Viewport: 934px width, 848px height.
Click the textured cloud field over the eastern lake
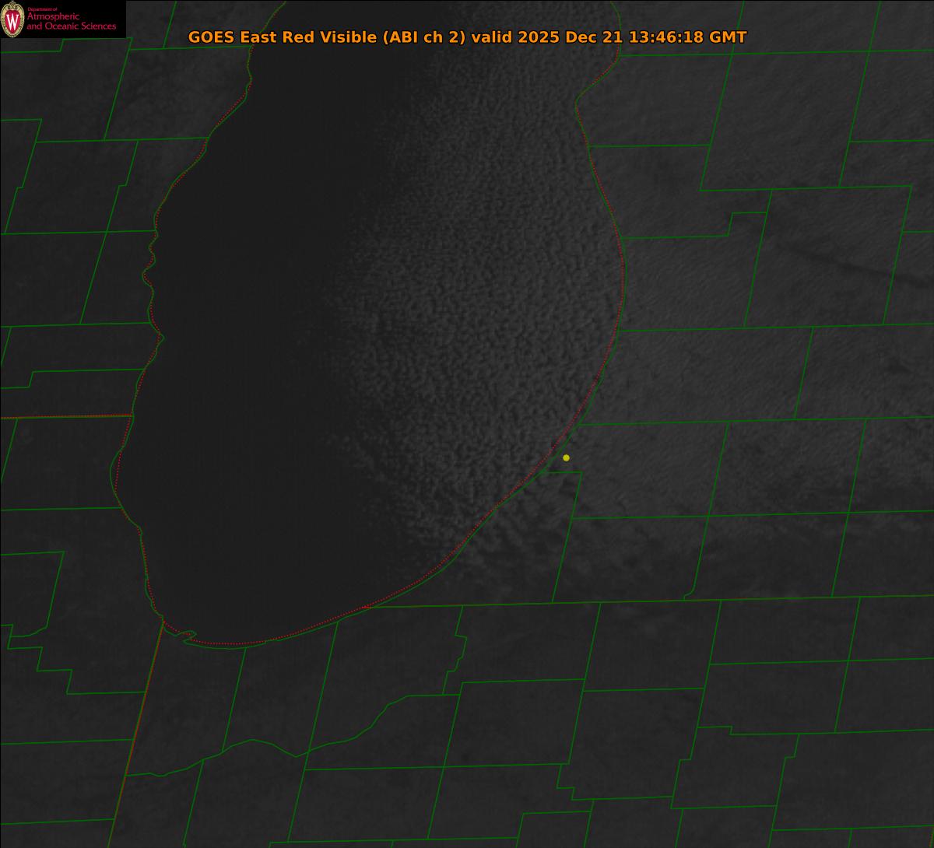[x=483, y=311]
